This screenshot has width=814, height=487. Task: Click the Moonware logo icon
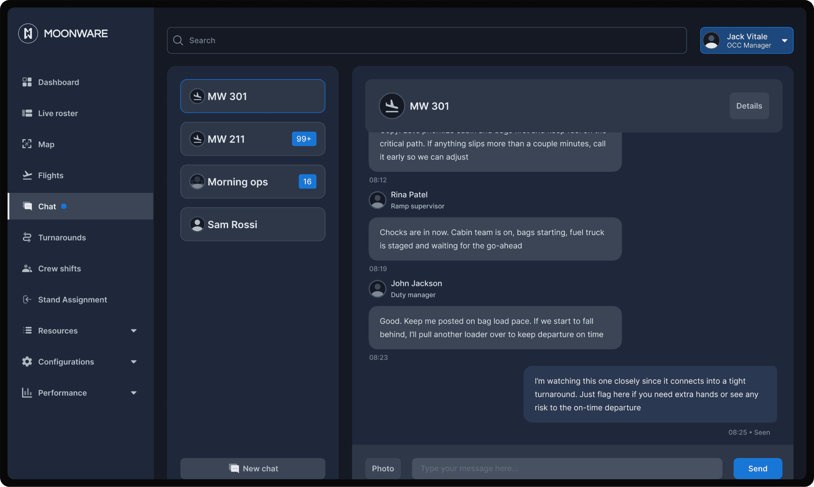pos(28,33)
